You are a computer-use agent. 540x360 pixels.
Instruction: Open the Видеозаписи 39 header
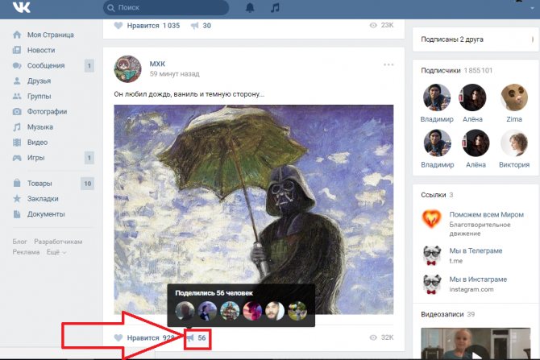(x=447, y=314)
